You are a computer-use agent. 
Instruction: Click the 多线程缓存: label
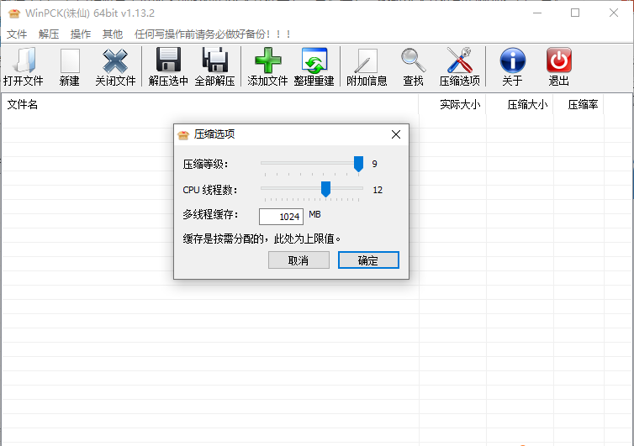click(x=210, y=214)
